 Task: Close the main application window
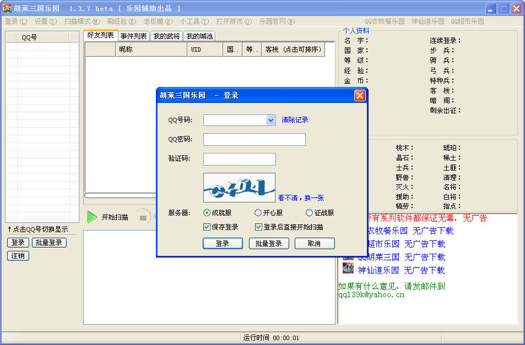(516, 9)
